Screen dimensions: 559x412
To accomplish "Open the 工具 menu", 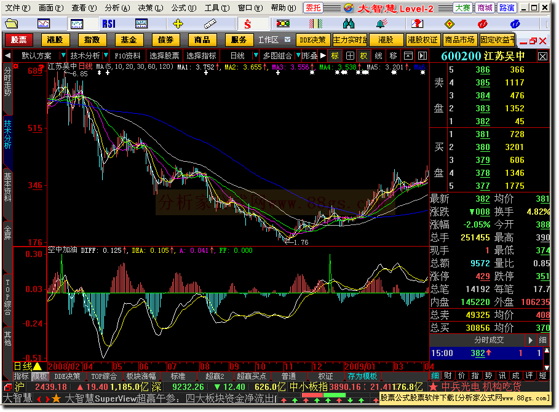I will [216, 8].
